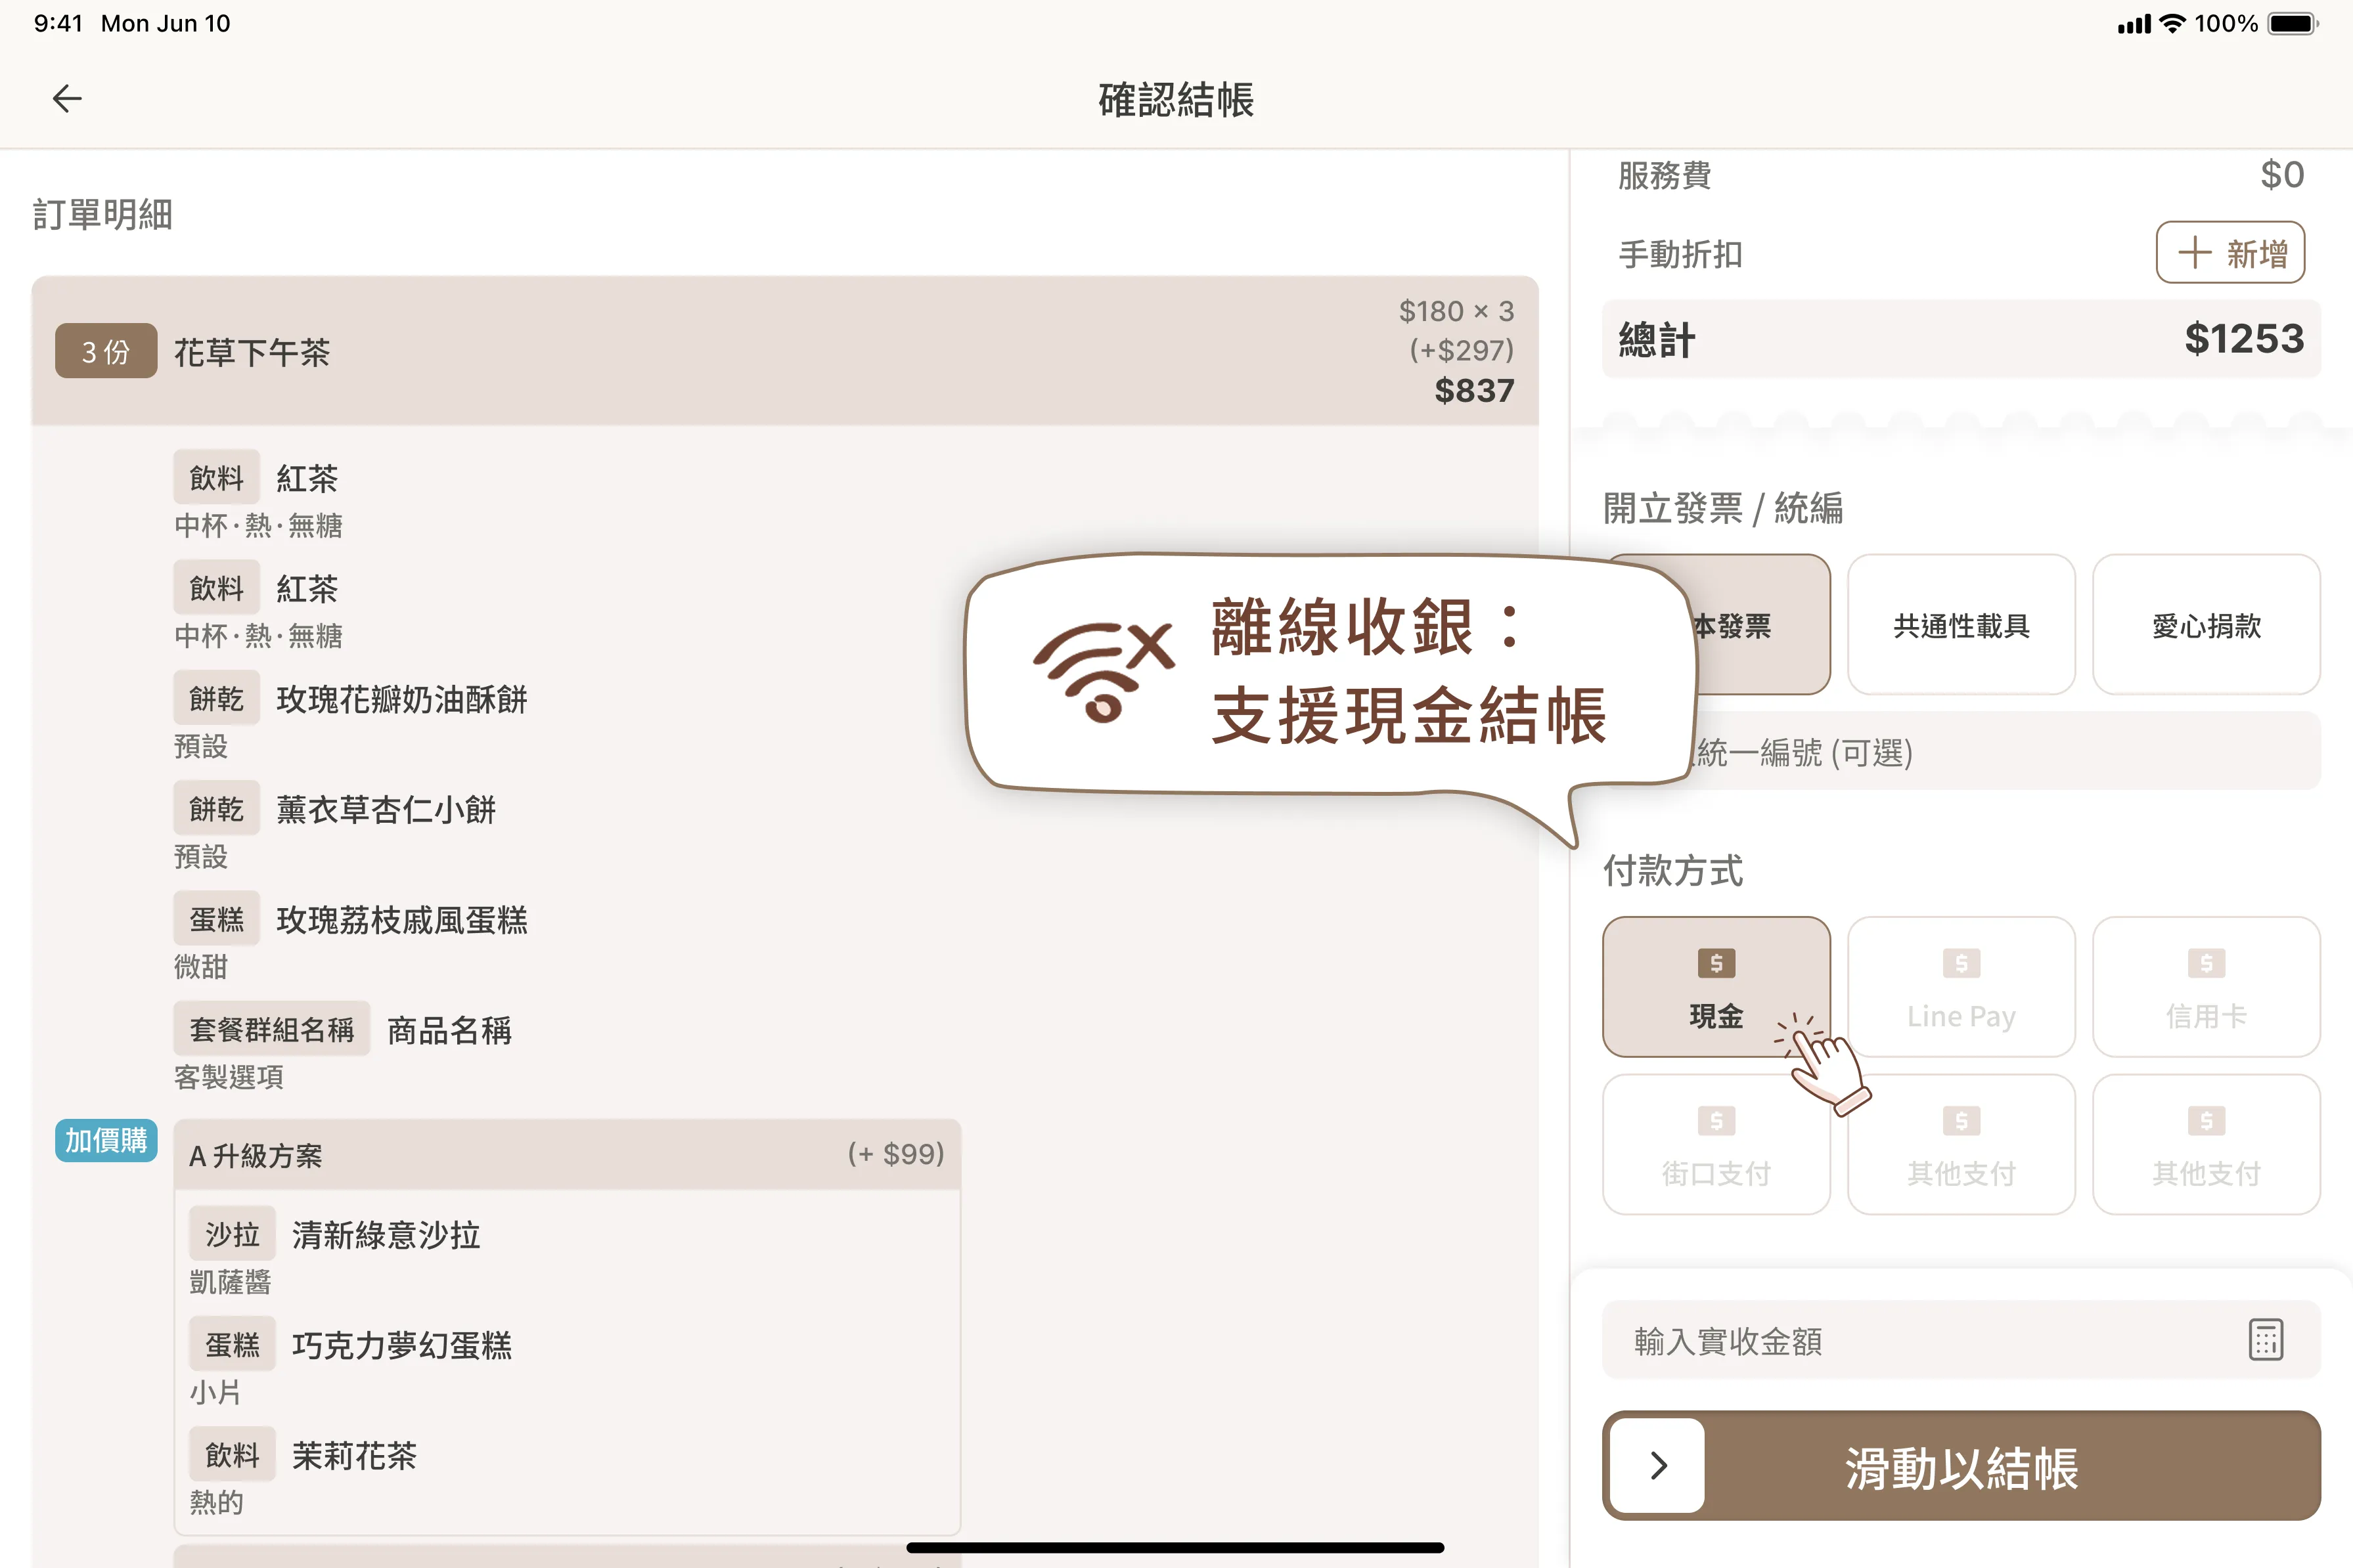2353x1568 pixels.
Task: Select the 街口支付 payment icon
Action: coord(1716,1121)
